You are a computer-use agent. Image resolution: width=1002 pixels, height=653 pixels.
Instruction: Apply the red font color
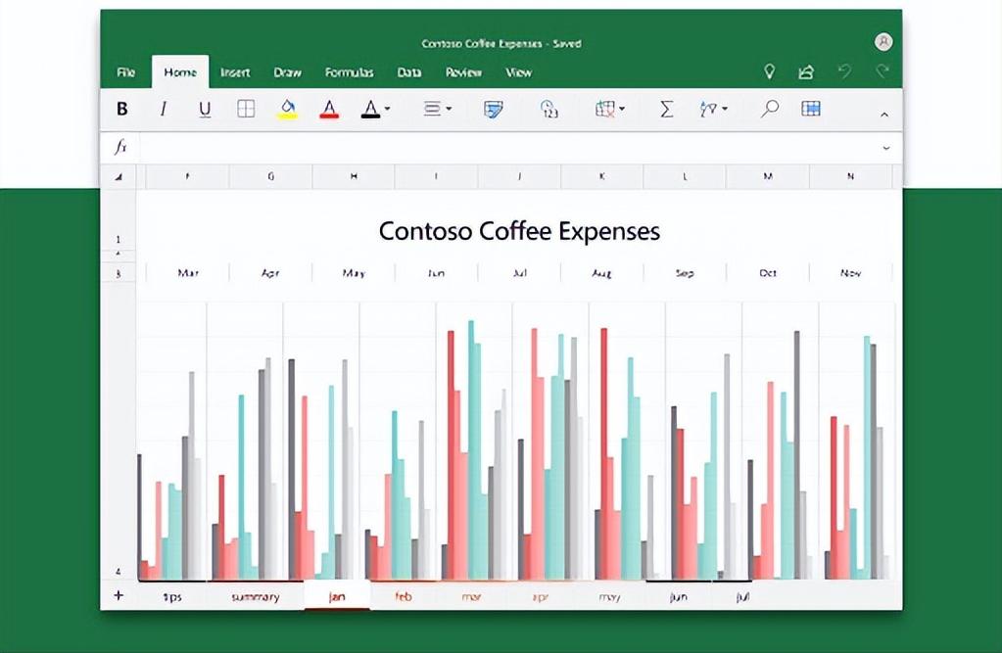click(329, 110)
